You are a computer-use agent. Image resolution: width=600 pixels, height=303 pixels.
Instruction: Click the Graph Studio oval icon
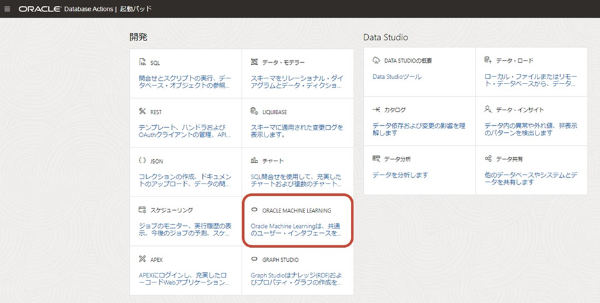pyautogui.click(x=254, y=259)
